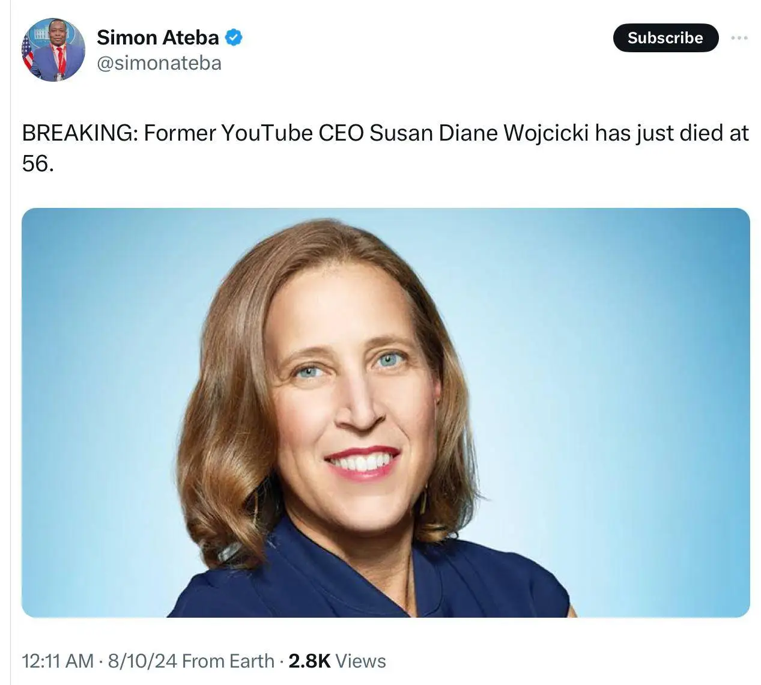Open Simon Ateba's profile picture
761x685 pixels.
click(53, 50)
